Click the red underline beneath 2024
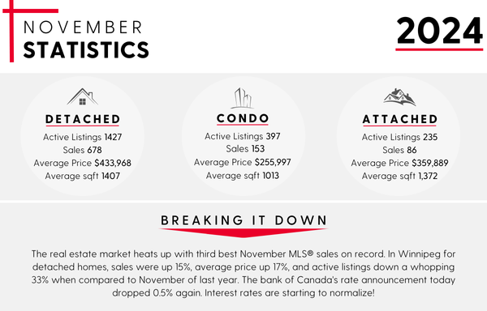The height and width of the screenshot is (311, 487). coord(439,49)
